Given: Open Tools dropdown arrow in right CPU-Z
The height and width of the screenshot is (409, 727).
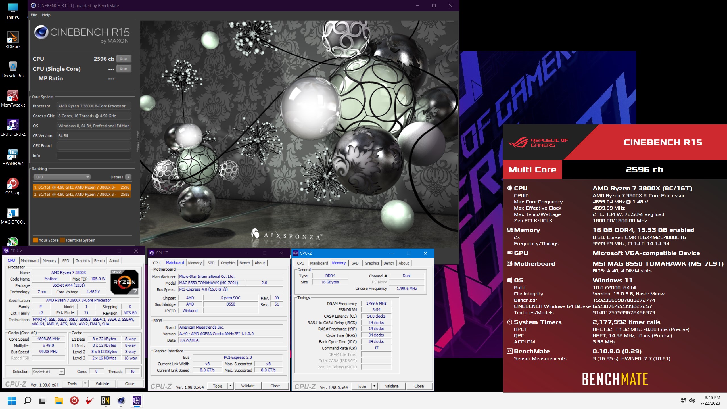Looking at the screenshot, I should [374, 386].
